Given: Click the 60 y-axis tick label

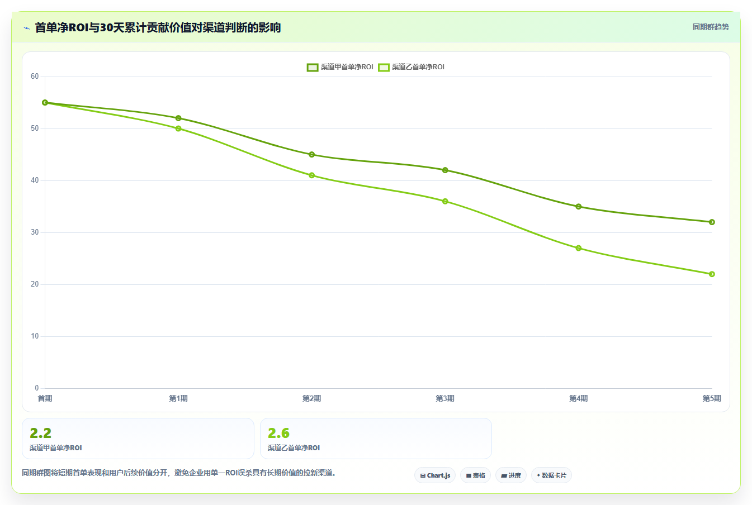Looking at the screenshot, I should coord(35,77).
